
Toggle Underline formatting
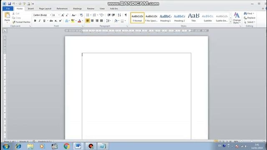click(44, 21)
